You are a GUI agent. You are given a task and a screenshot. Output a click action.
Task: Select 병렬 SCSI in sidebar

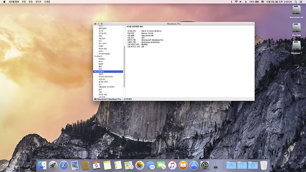tap(102, 29)
